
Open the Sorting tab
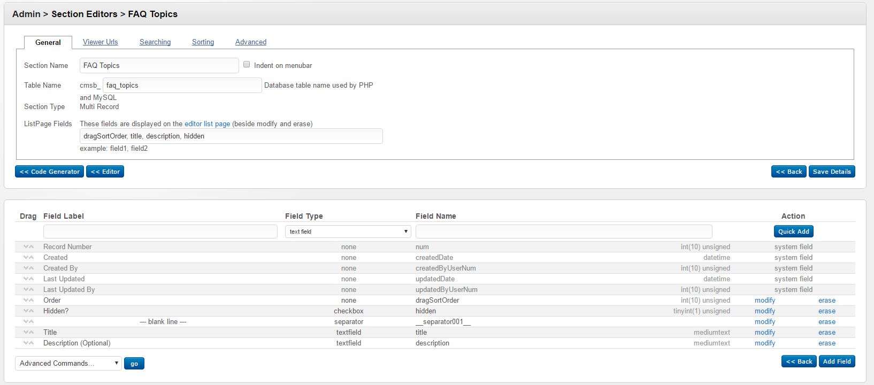pos(203,42)
